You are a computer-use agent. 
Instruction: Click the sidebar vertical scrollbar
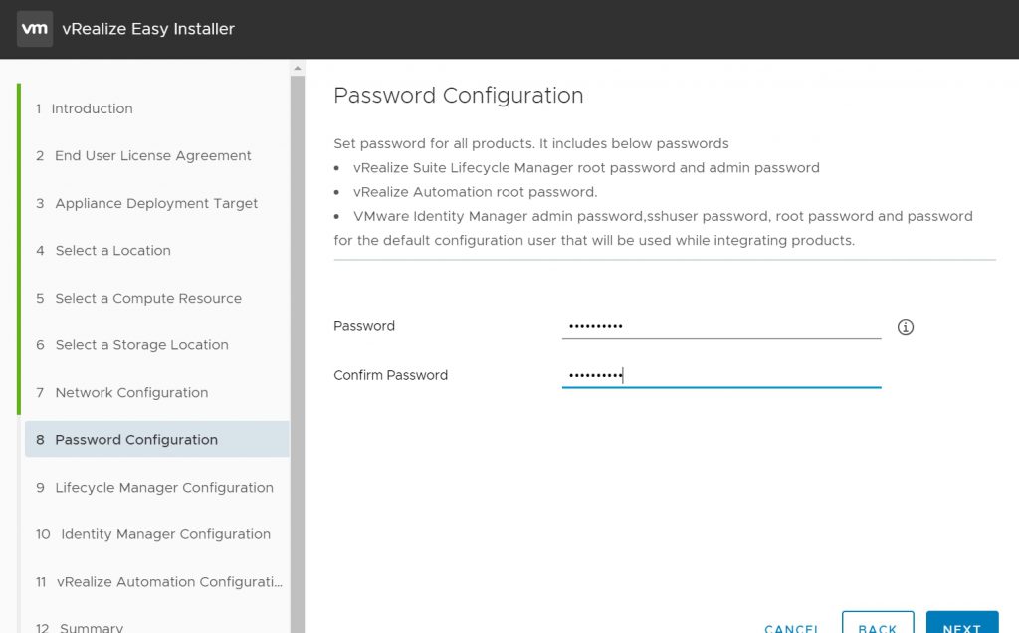[x=297, y=354]
